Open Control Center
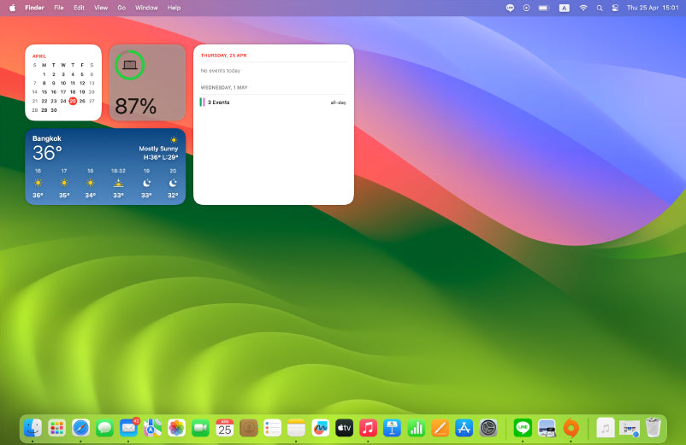The width and height of the screenshot is (686, 445). [x=615, y=8]
